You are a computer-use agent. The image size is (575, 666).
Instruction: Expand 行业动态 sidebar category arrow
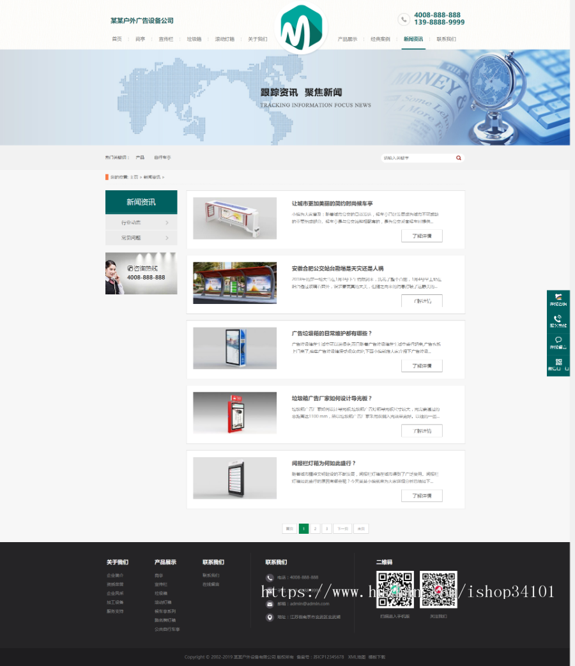point(167,223)
